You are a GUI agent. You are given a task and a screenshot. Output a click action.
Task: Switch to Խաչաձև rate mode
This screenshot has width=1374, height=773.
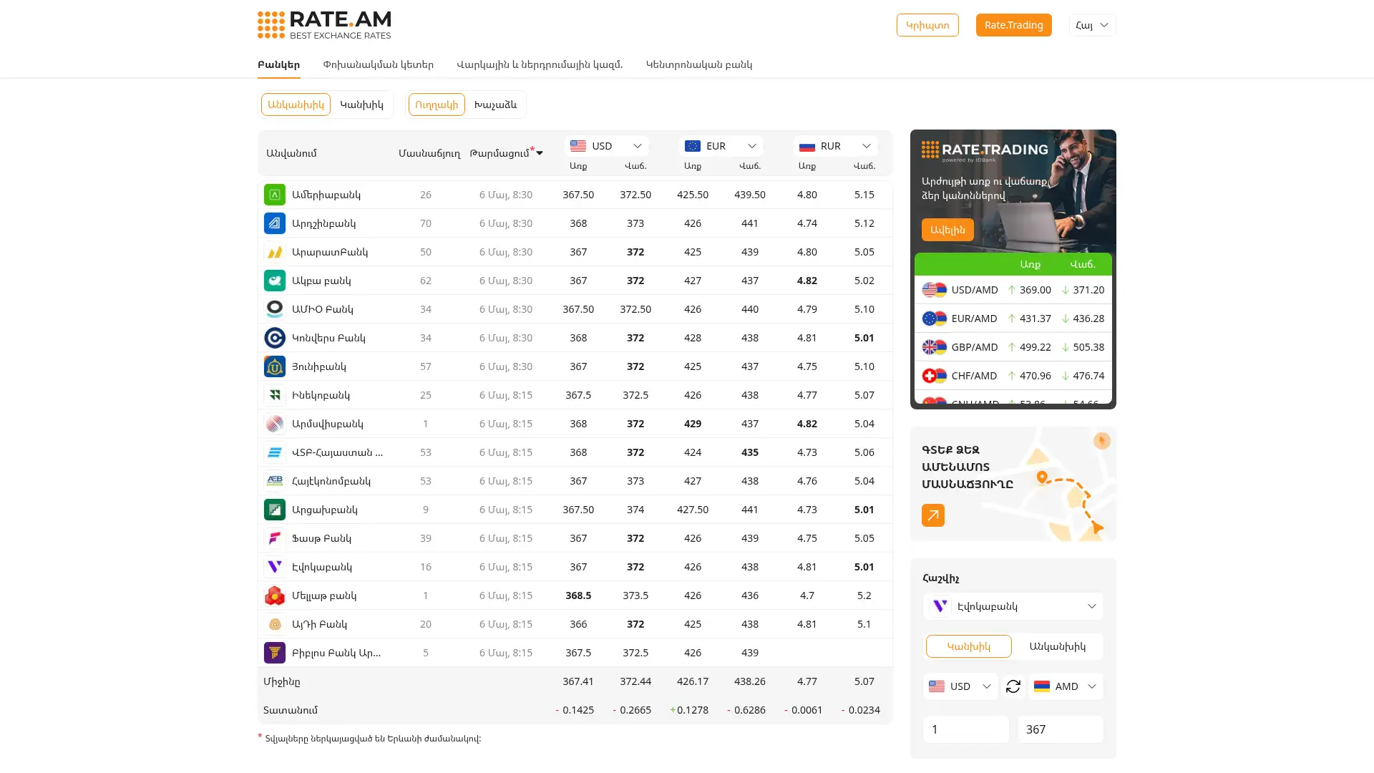coord(495,104)
